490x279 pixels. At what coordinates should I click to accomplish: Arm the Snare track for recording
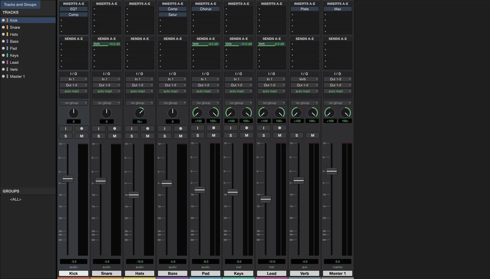pyautogui.click(x=114, y=129)
